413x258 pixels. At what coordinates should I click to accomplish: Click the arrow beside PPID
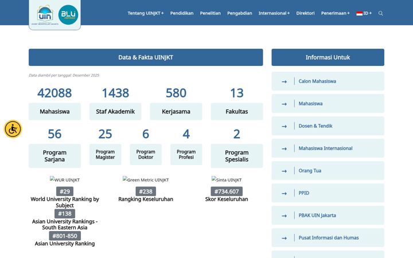[284, 194]
